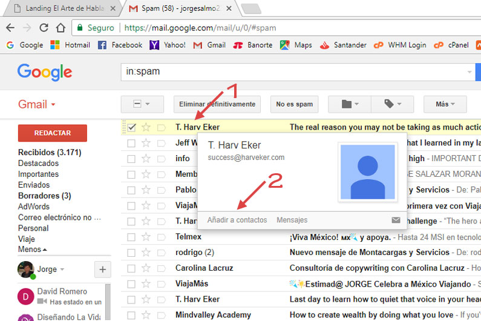The image size is (481, 321).
Task: Collapse labels with Menos
Action: point(32,249)
